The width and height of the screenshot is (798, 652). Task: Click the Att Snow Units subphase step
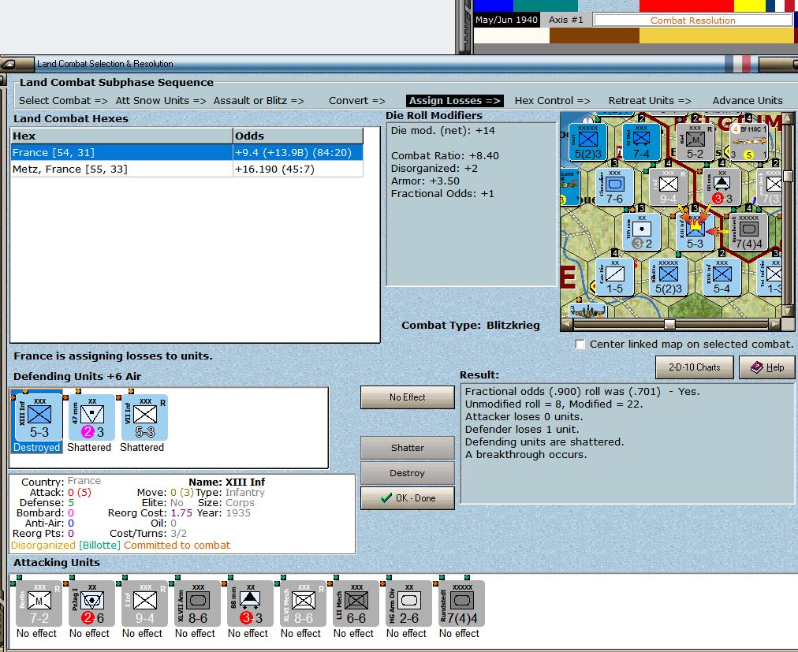(161, 101)
